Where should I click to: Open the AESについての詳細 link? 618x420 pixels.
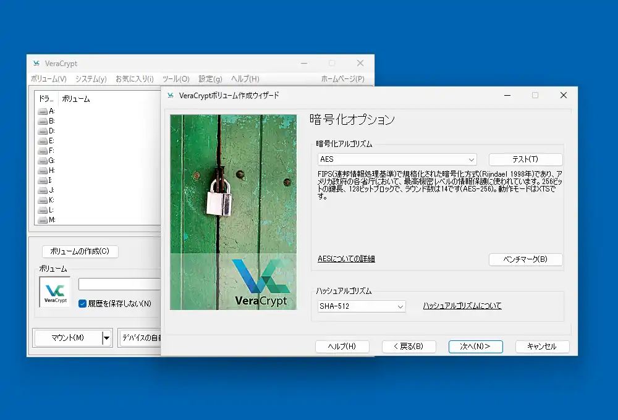pyautogui.click(x=347, y=259)
